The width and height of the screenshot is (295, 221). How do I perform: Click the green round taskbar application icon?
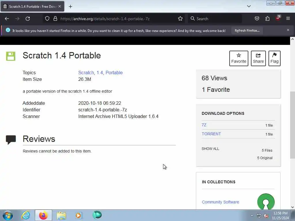[x=97, y=215]
